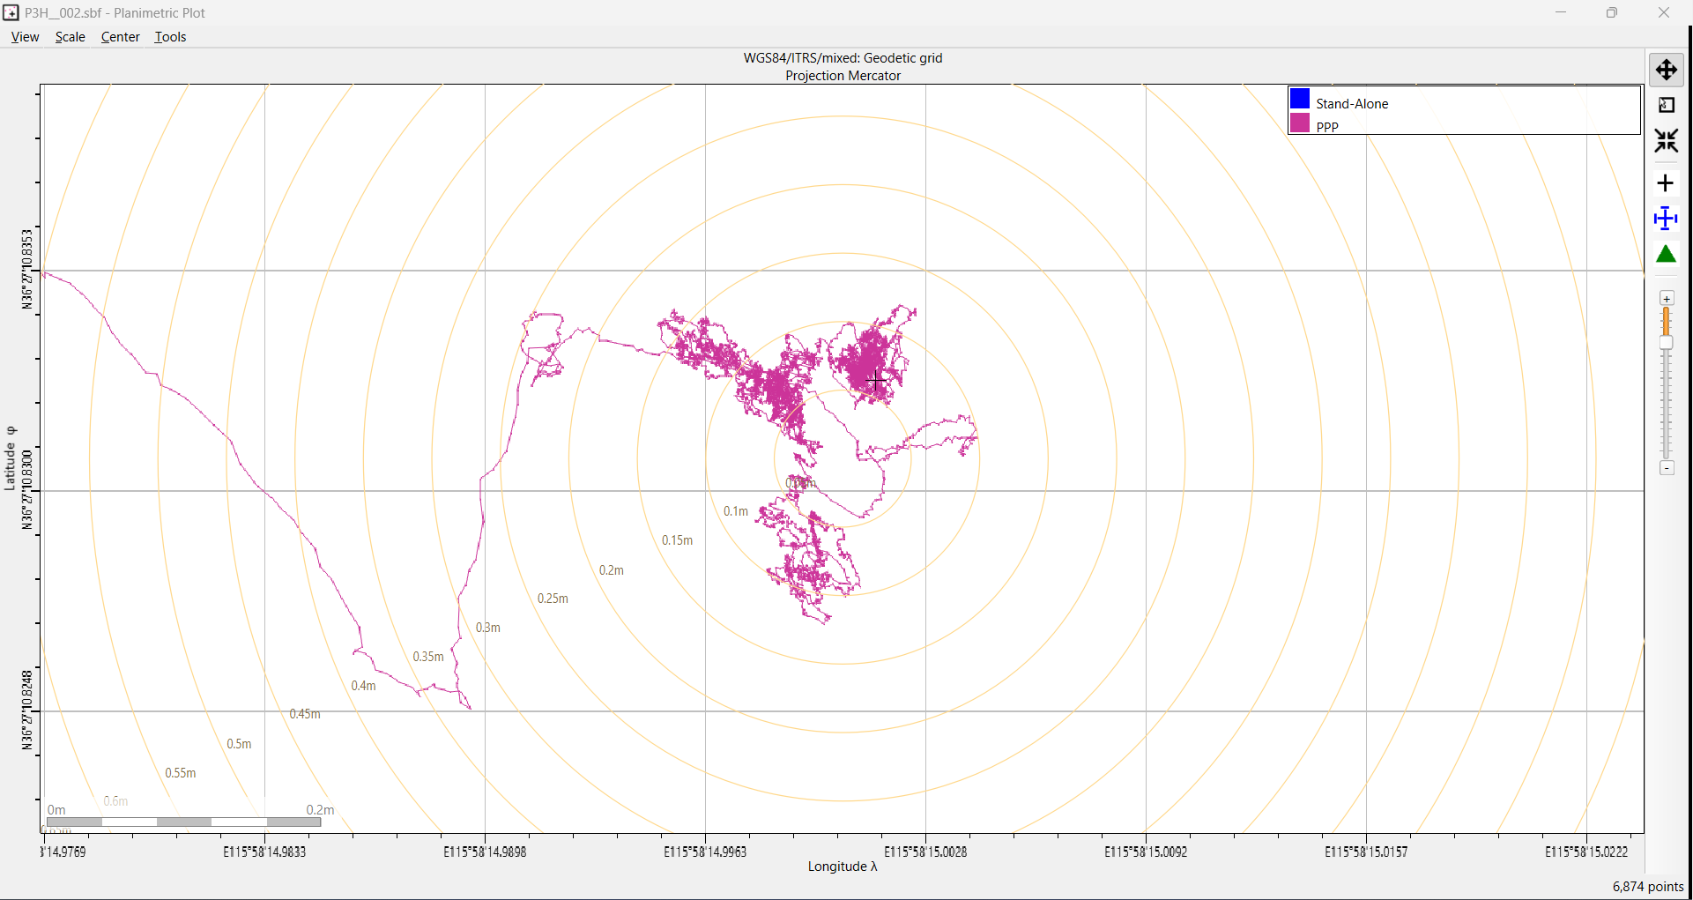This screenshot has width=1693, height=900.
Task: Open the View menu
Action: [x=25, y=37]
